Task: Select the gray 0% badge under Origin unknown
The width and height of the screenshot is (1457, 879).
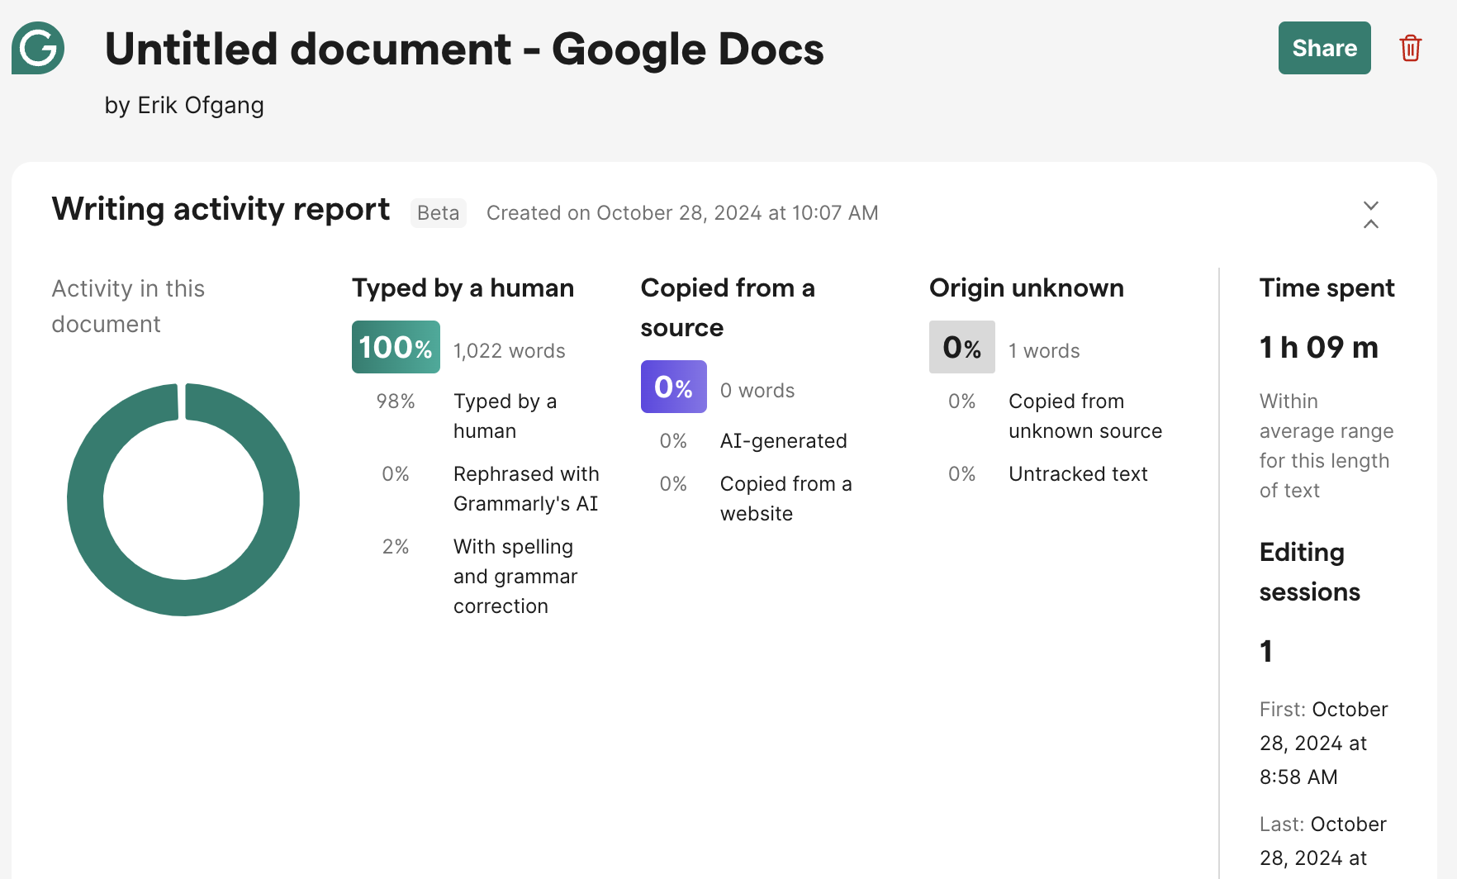Action: [961, 347]
